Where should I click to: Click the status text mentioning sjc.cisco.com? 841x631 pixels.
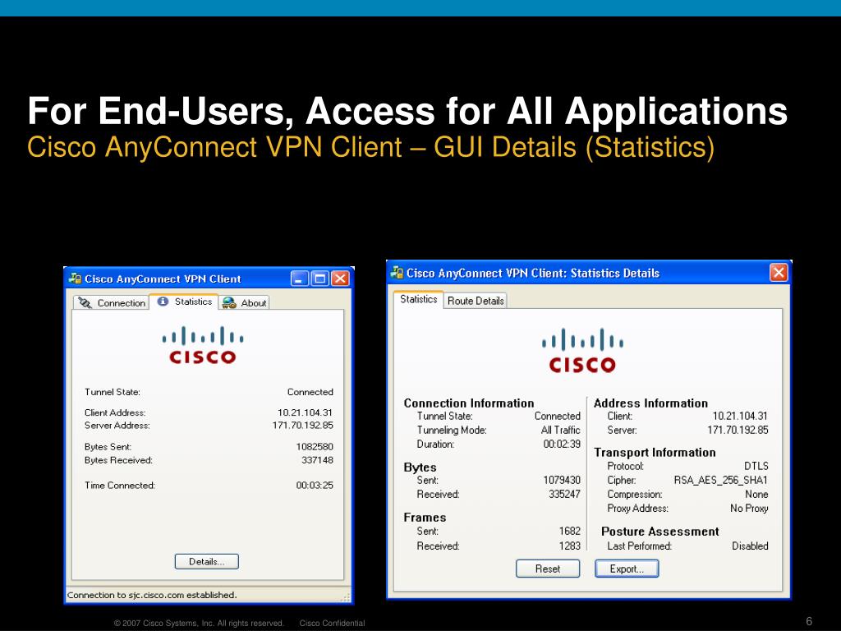pos(152,595)
